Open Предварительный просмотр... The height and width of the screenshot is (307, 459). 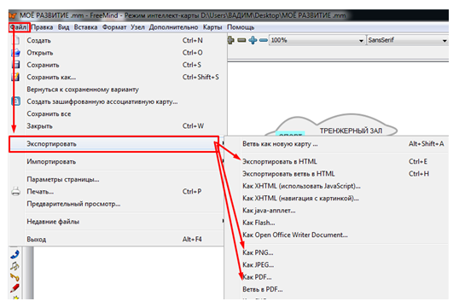117,204
